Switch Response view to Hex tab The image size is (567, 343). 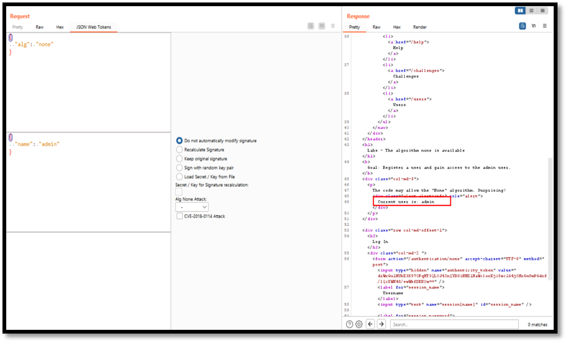click(397, 27)
